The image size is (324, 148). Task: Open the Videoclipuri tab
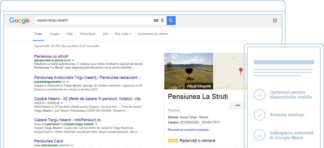click(88, 34)
